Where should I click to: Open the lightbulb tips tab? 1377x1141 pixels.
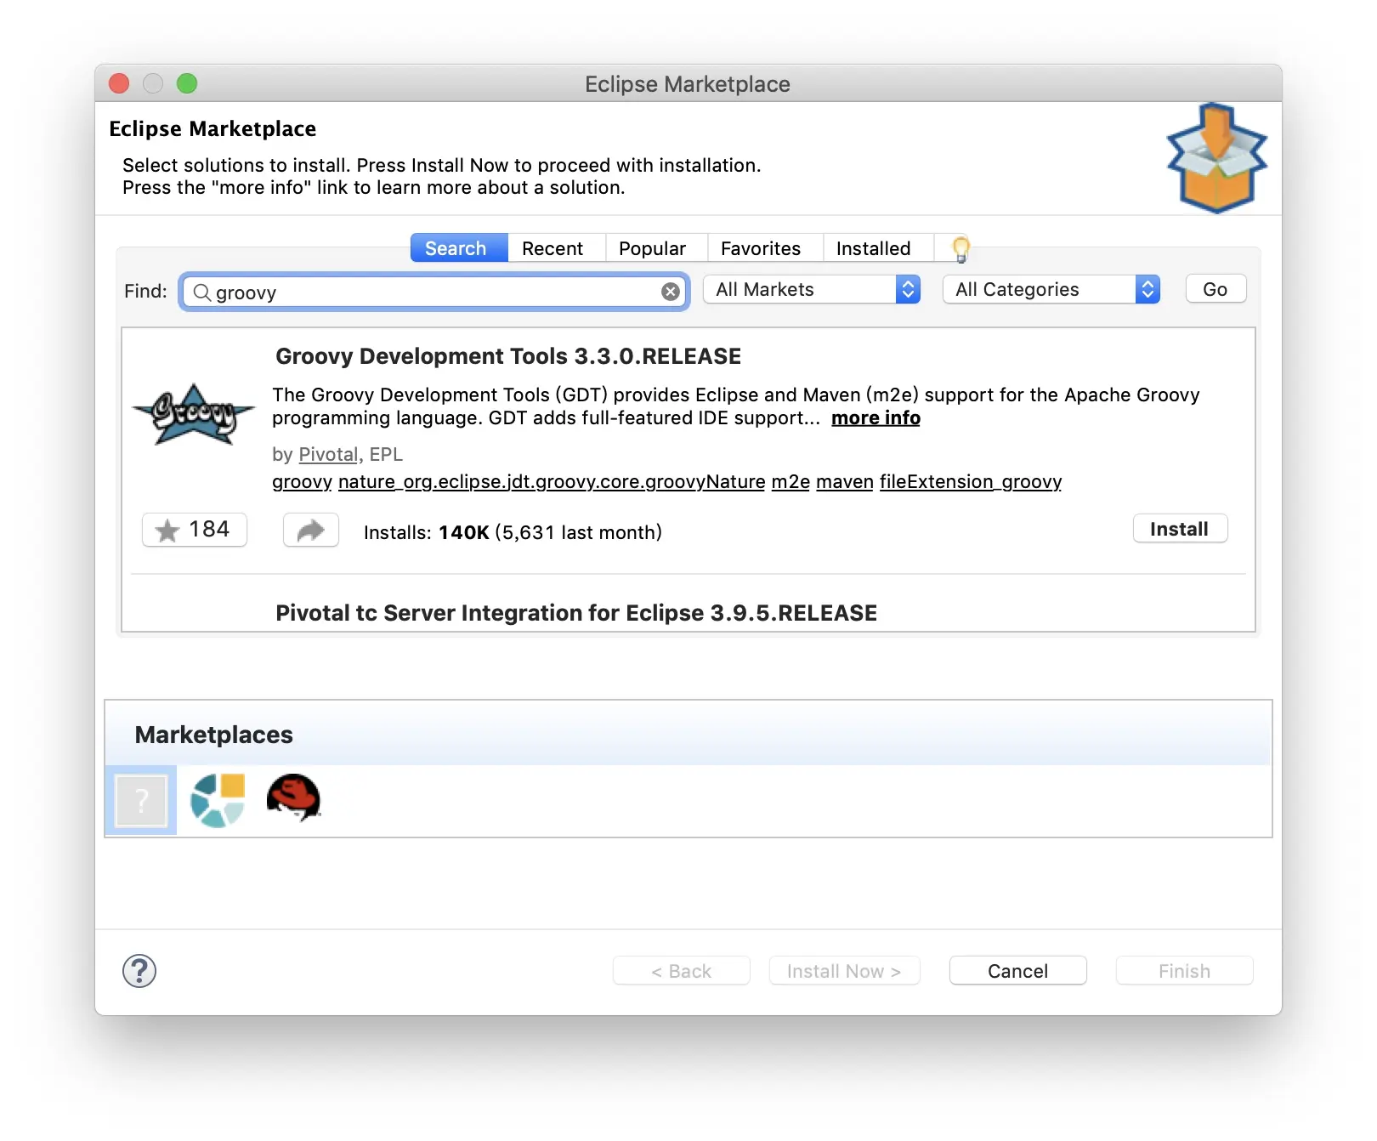960,248
